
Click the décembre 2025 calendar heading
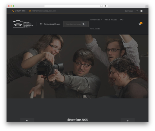pos(77,120)
